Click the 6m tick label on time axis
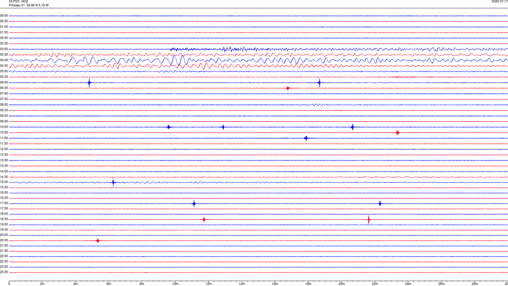 coord(109,284)
